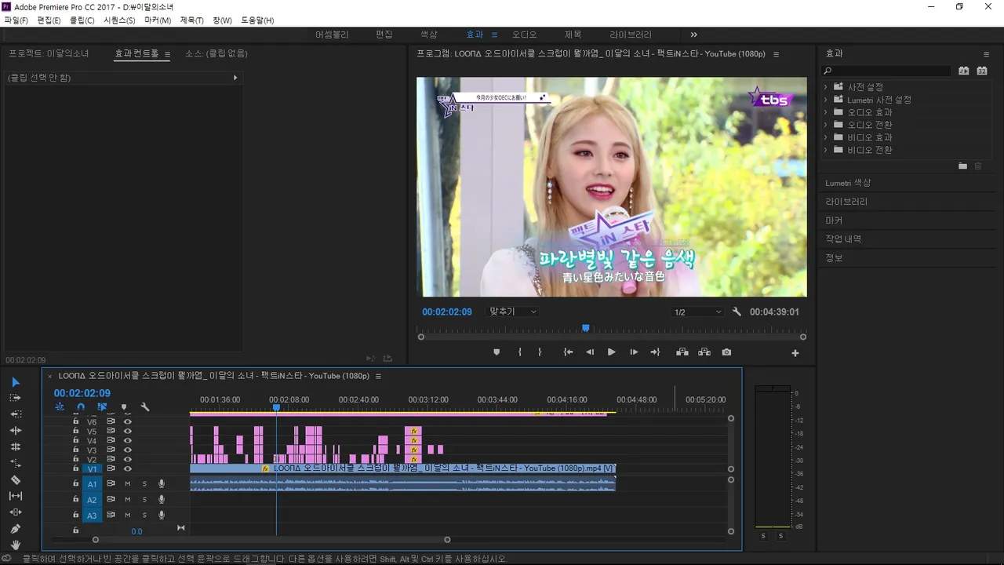
Task: Go to In point in Program Monitor
Action: 568,352
